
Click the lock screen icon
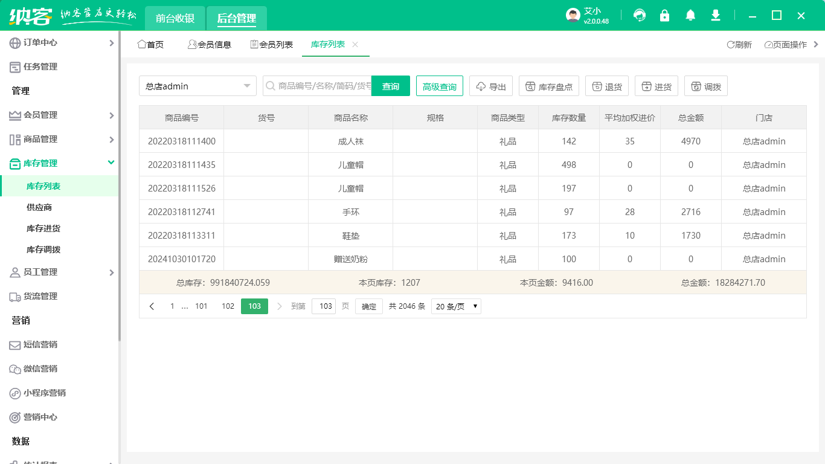(x=664, y=16)
